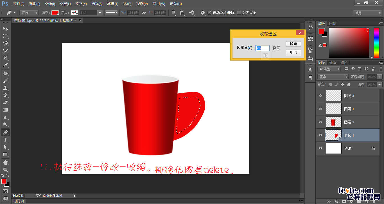Switch to 色板 tab
The height and width of the screenshot is (204, 384).
333,24
